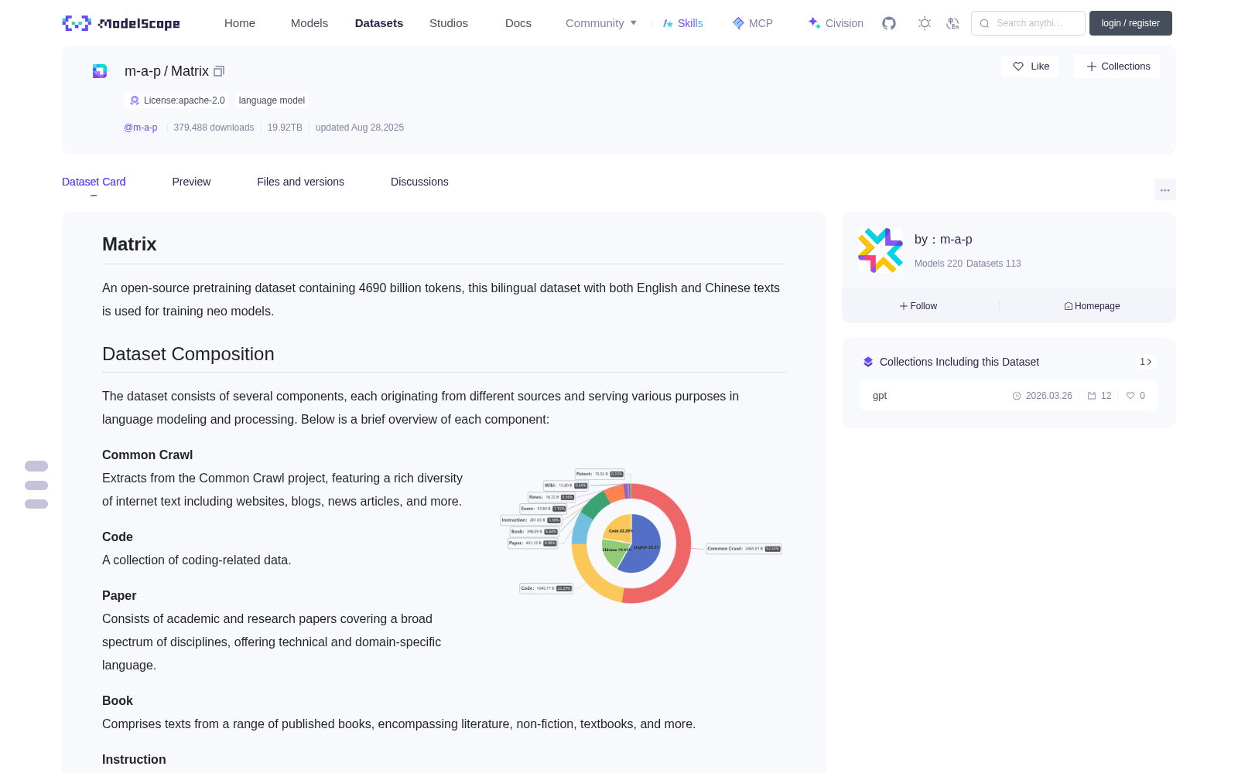
Task: Click the bottom pill in the floating outline
Action: click(36, 504)
